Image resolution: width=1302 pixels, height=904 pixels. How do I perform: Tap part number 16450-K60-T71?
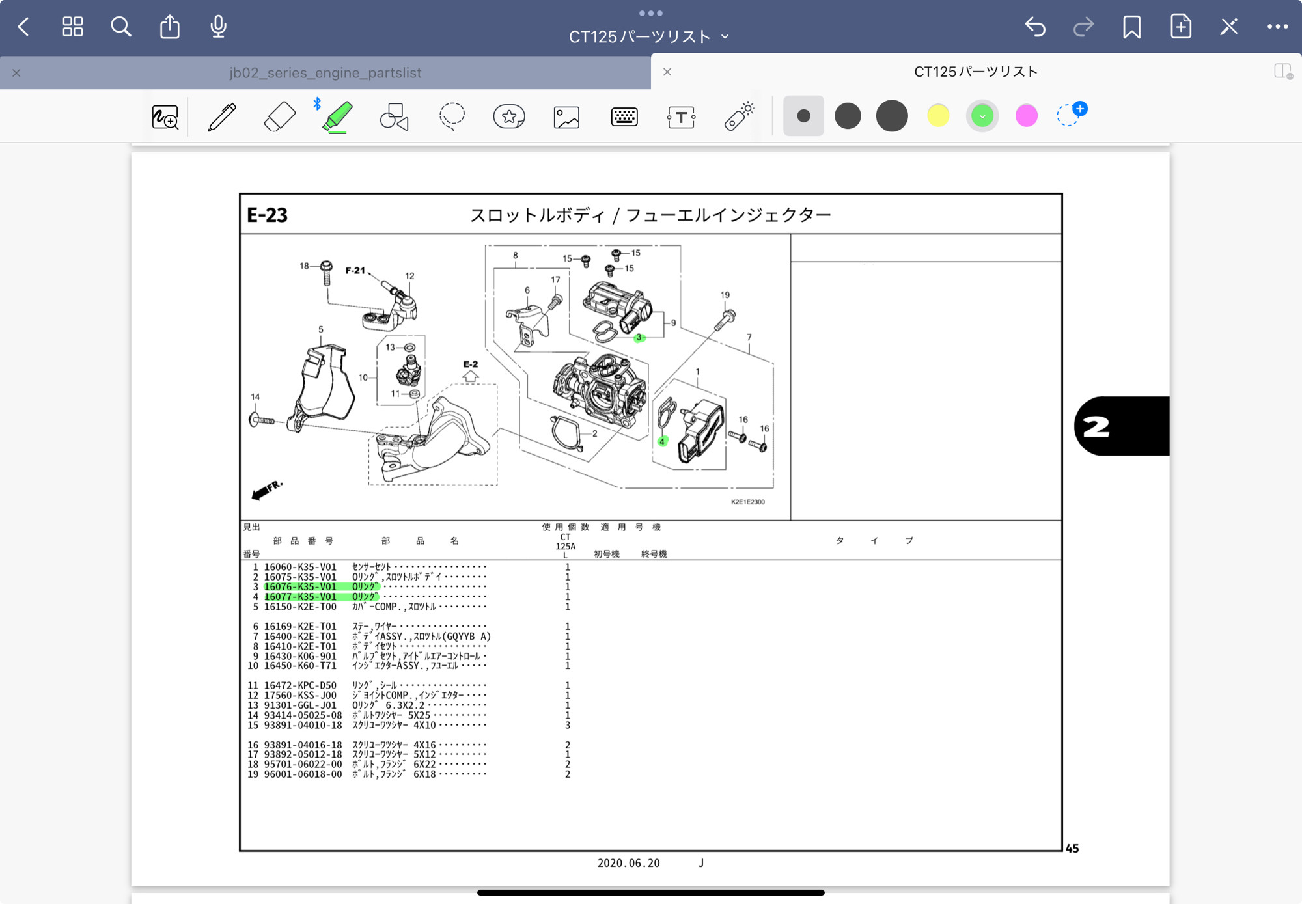pyautogui.click(x=300, y=666)
